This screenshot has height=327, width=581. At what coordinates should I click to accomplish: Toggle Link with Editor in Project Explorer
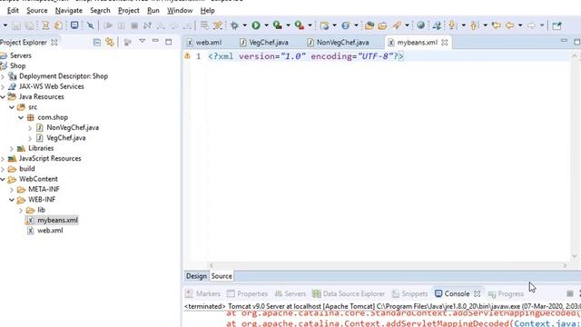pyautogui.click(x=110, y=43)
